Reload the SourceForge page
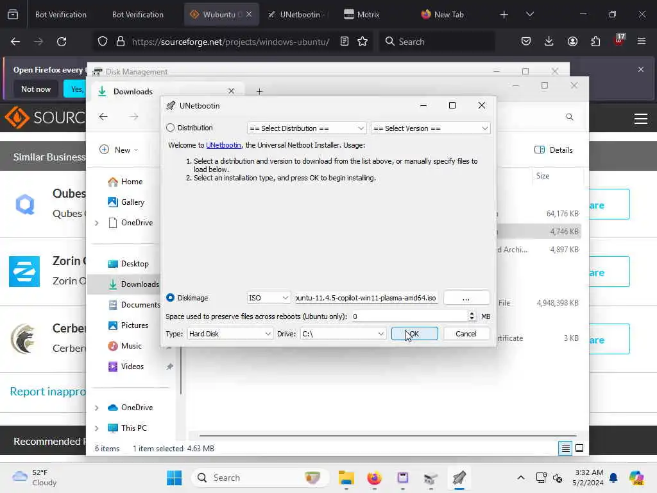This screenshot has width=657, height=493. point(62,42)
